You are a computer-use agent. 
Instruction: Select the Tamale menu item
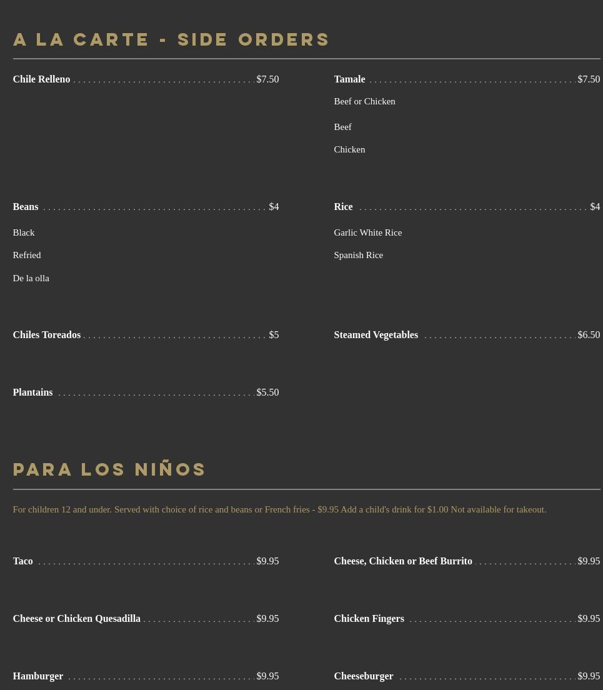coord(349,79)
